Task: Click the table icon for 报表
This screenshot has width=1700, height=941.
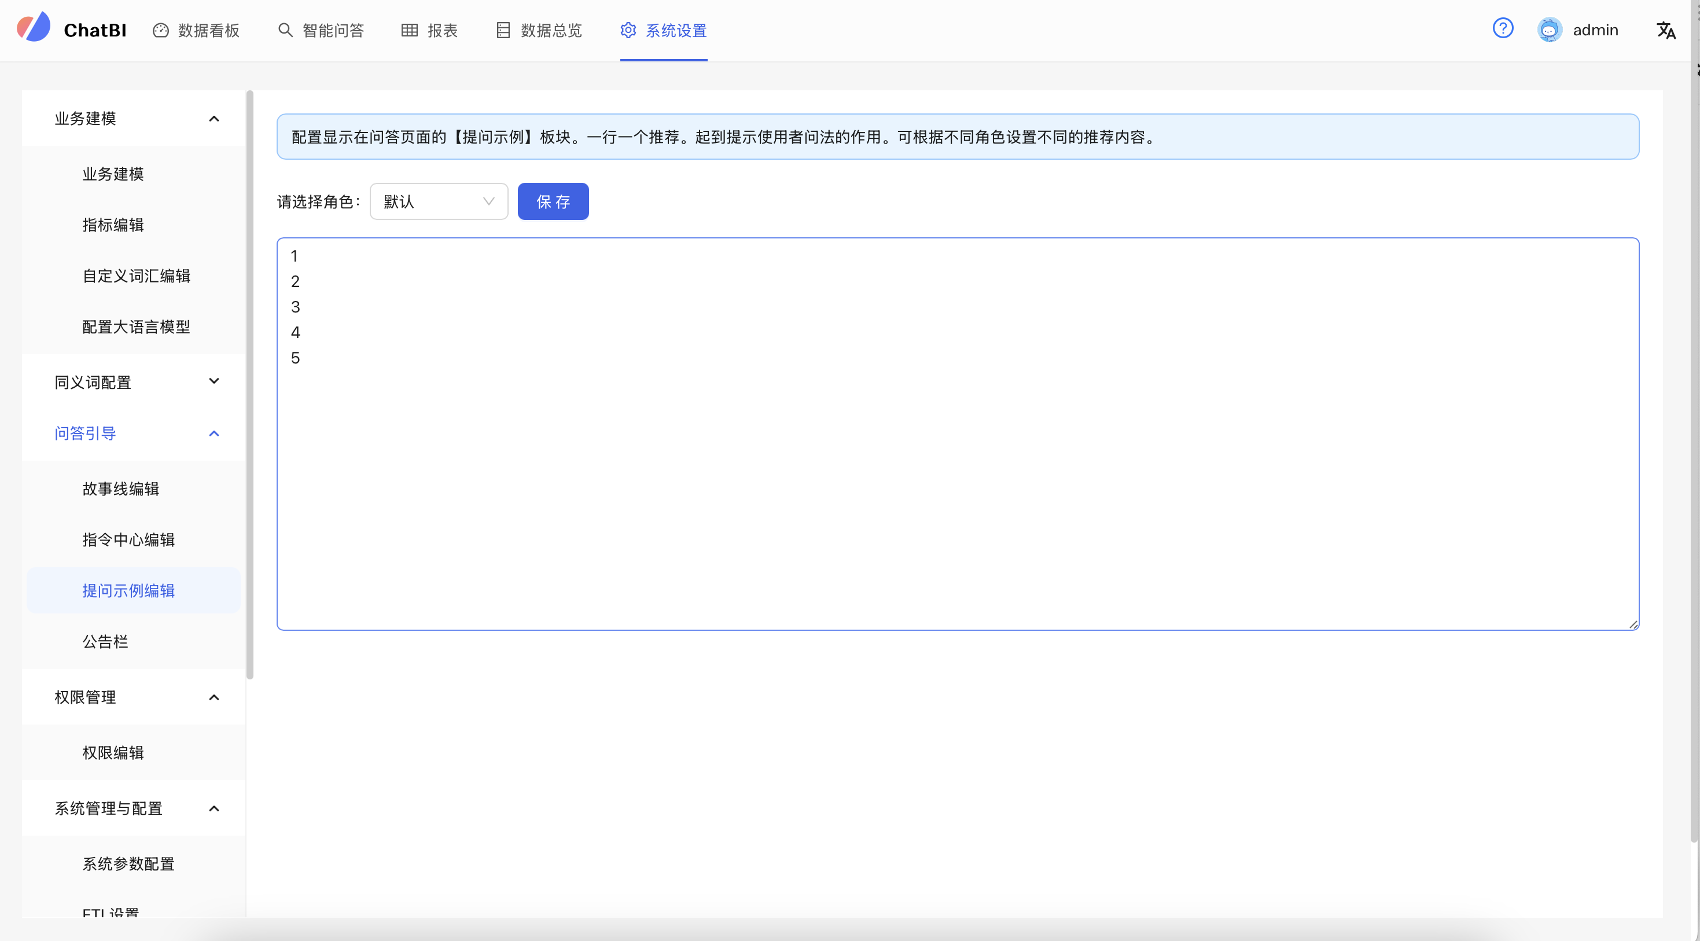Action: pyautogui.click(x=409, y=30)
